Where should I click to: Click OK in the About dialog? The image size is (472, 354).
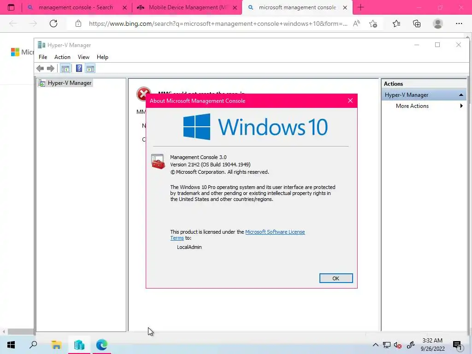click(x=336, y=278)
